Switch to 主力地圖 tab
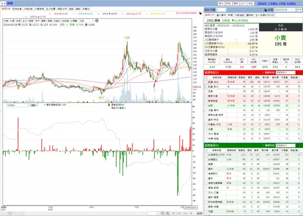 coord(51,9)
